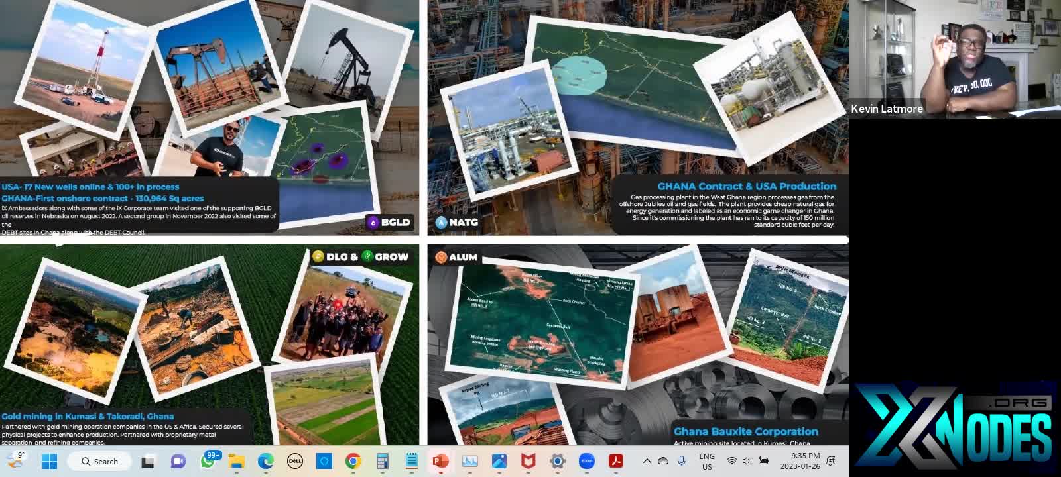Click 'GHANA-First onshore contract' line
1061x477 pixels.
pyautogui.click(x=103, y=198)
